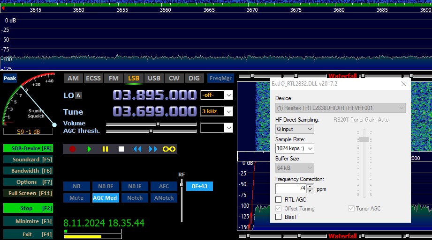Enable the RTL AGC checkbox
432x240 pixels.
pyautogui.click(x=279, y=200)
